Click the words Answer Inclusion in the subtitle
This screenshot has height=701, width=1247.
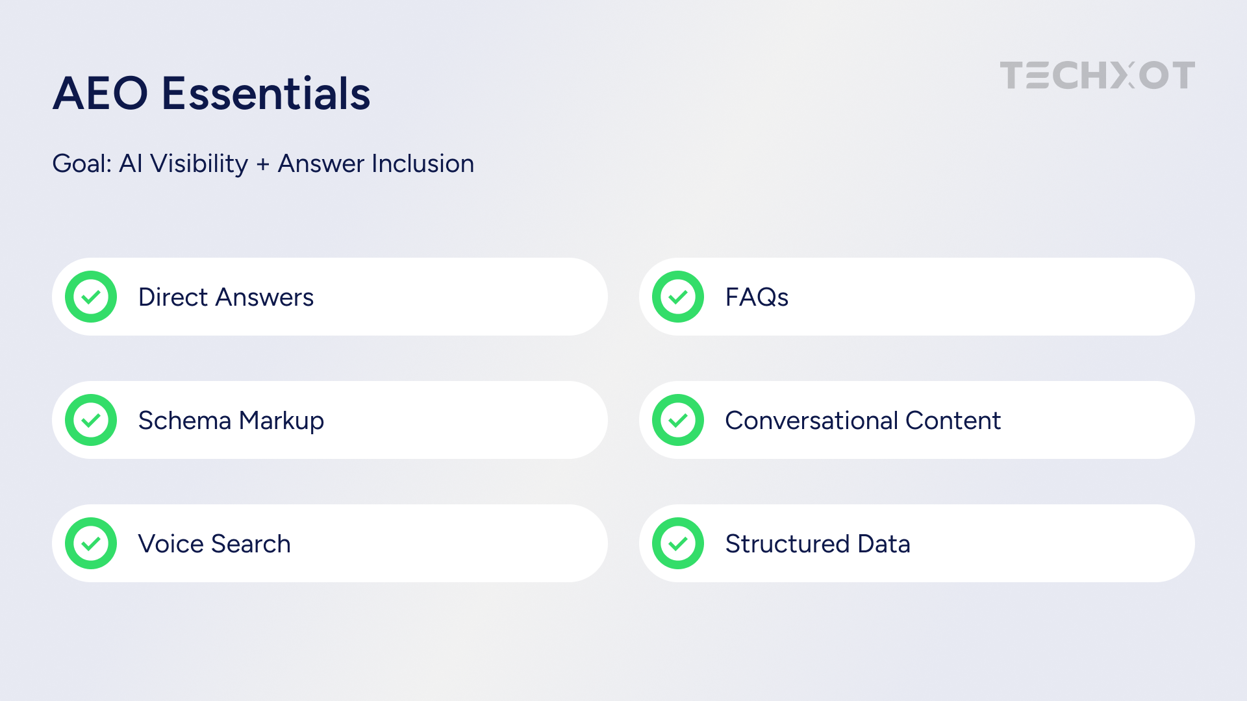tap(376, 164)
